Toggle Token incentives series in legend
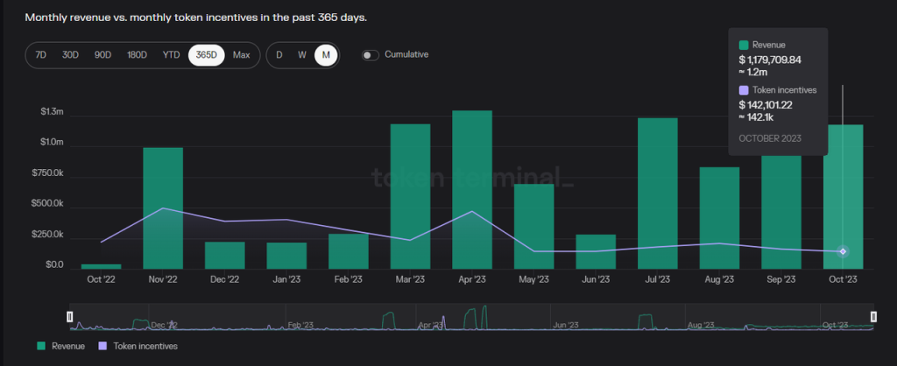The width and height of the screenshot is (897, 366). [x=140, y=347]
